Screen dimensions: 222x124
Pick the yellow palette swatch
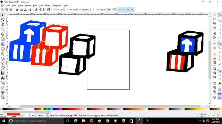pos(42,109)
